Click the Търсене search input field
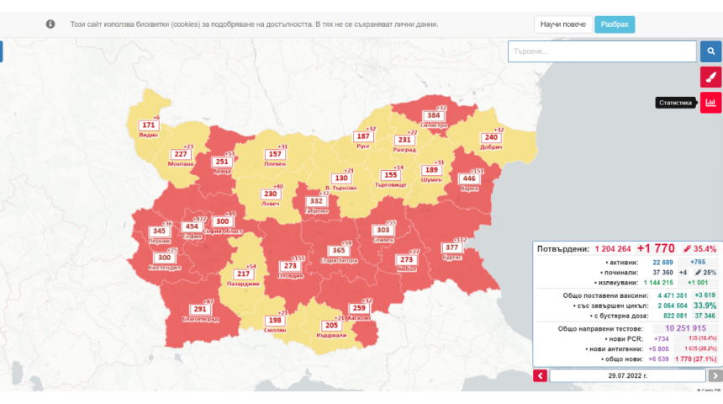The width and height of the screenshot is (723, 404). tap(601, 51)
